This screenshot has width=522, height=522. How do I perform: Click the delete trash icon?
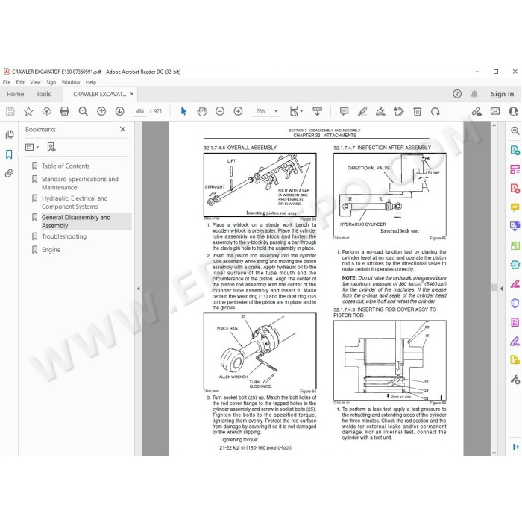tap(417, 111)
